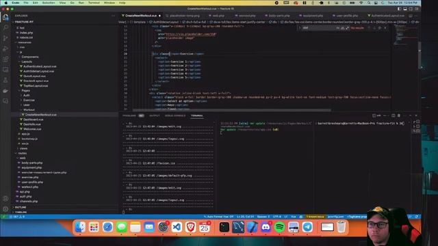
Task: Open Brave browser from the Dock
Action: [190, 227]
